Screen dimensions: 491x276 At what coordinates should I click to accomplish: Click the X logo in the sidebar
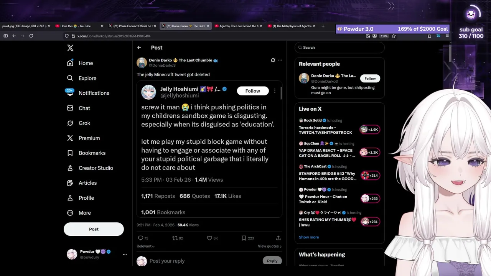[x=70, y=48]
